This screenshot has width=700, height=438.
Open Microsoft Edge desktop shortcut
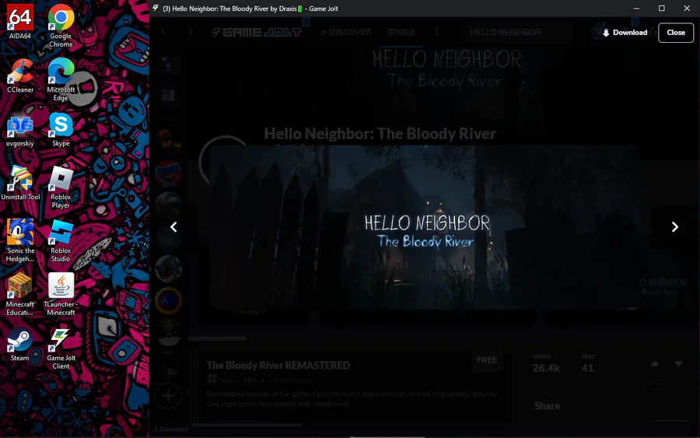pos(61,79)
